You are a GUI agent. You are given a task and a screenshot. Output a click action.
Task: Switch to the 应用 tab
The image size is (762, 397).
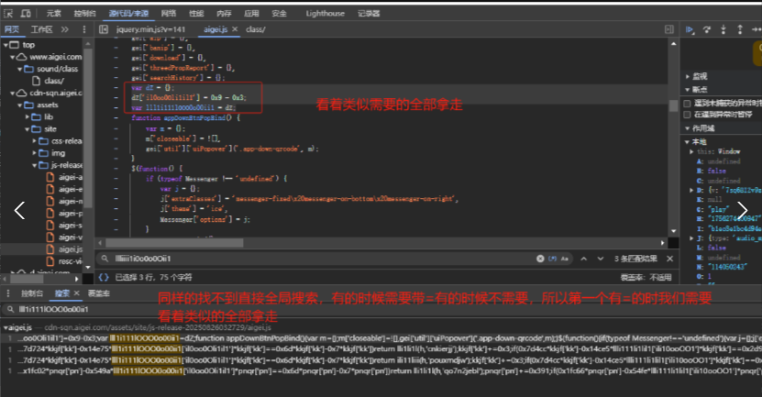pyautogui.click(x=251, y=14)
